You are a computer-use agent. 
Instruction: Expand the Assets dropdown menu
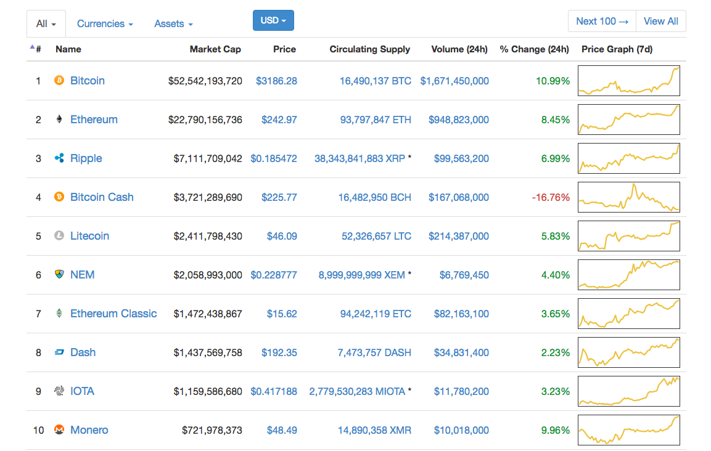coord(173,23)
